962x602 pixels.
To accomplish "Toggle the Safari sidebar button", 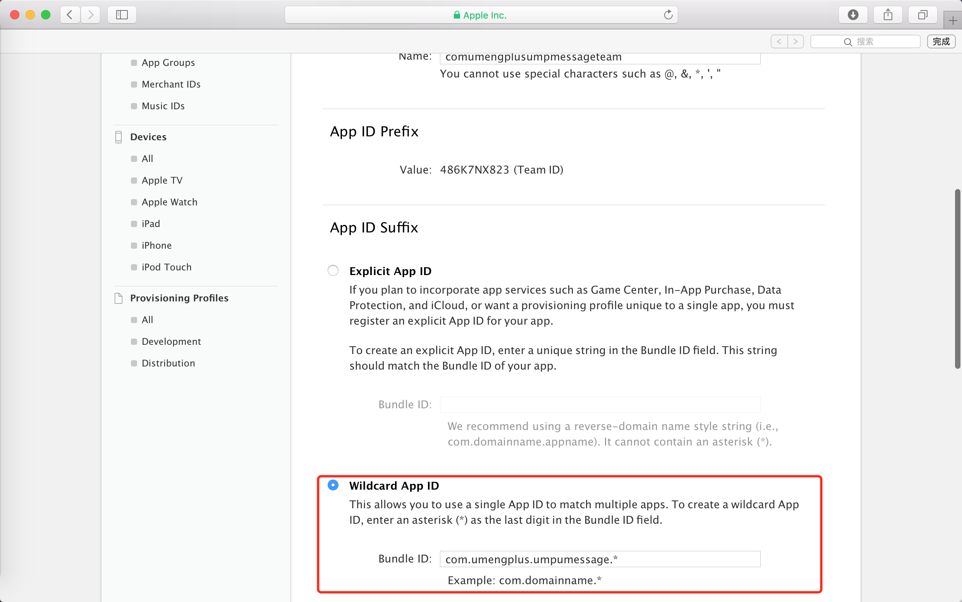I will [x=122, y=15].
